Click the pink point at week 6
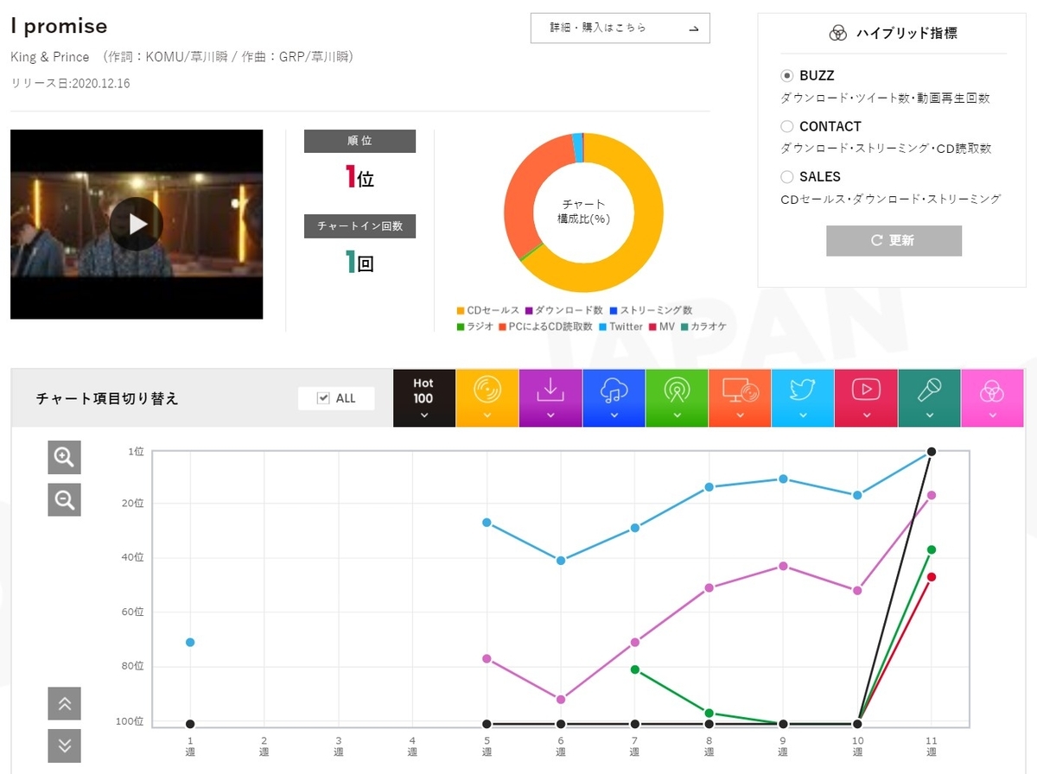This screenshot has height=774, width=1037. tap(561, 699)
